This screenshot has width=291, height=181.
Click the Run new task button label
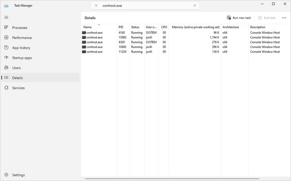click(242, 18)
